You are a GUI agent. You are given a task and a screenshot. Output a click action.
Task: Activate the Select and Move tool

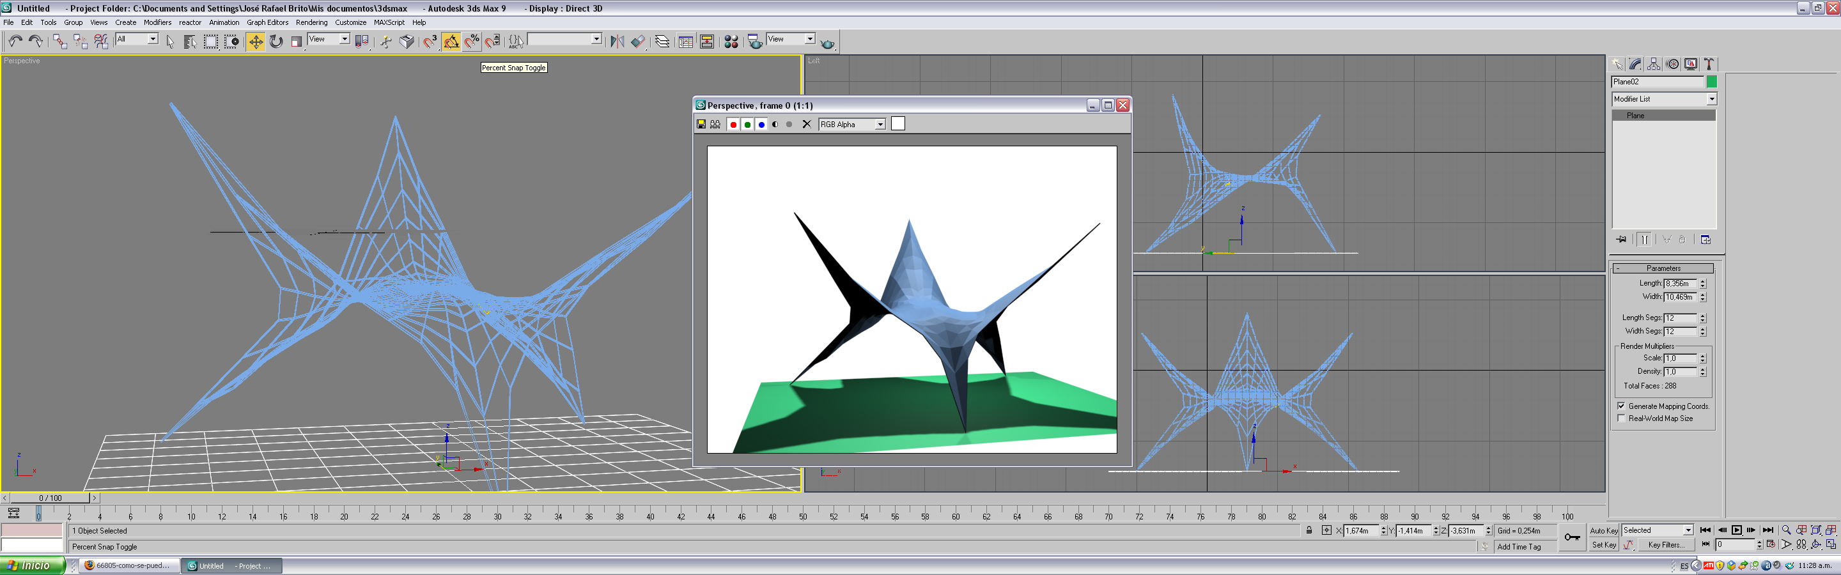pyautogui.click(x=255, y=42)
